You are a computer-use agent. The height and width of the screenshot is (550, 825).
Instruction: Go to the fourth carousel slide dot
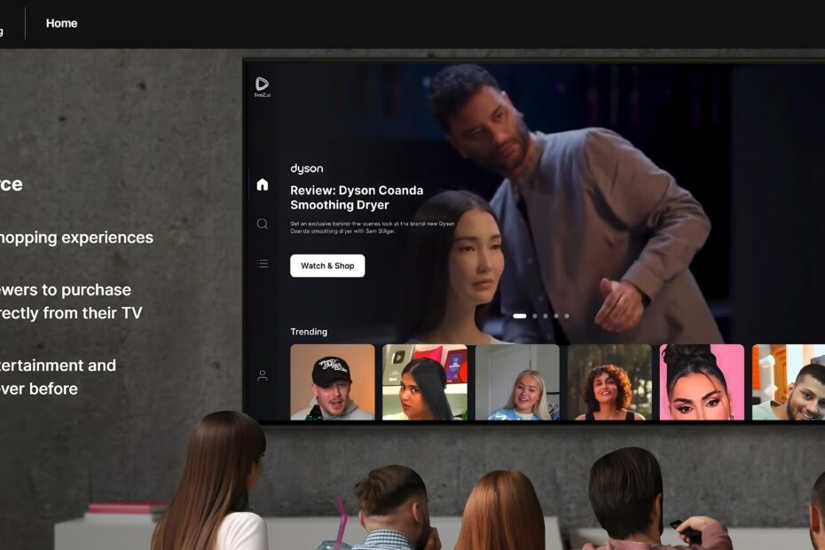pos(556,316)
